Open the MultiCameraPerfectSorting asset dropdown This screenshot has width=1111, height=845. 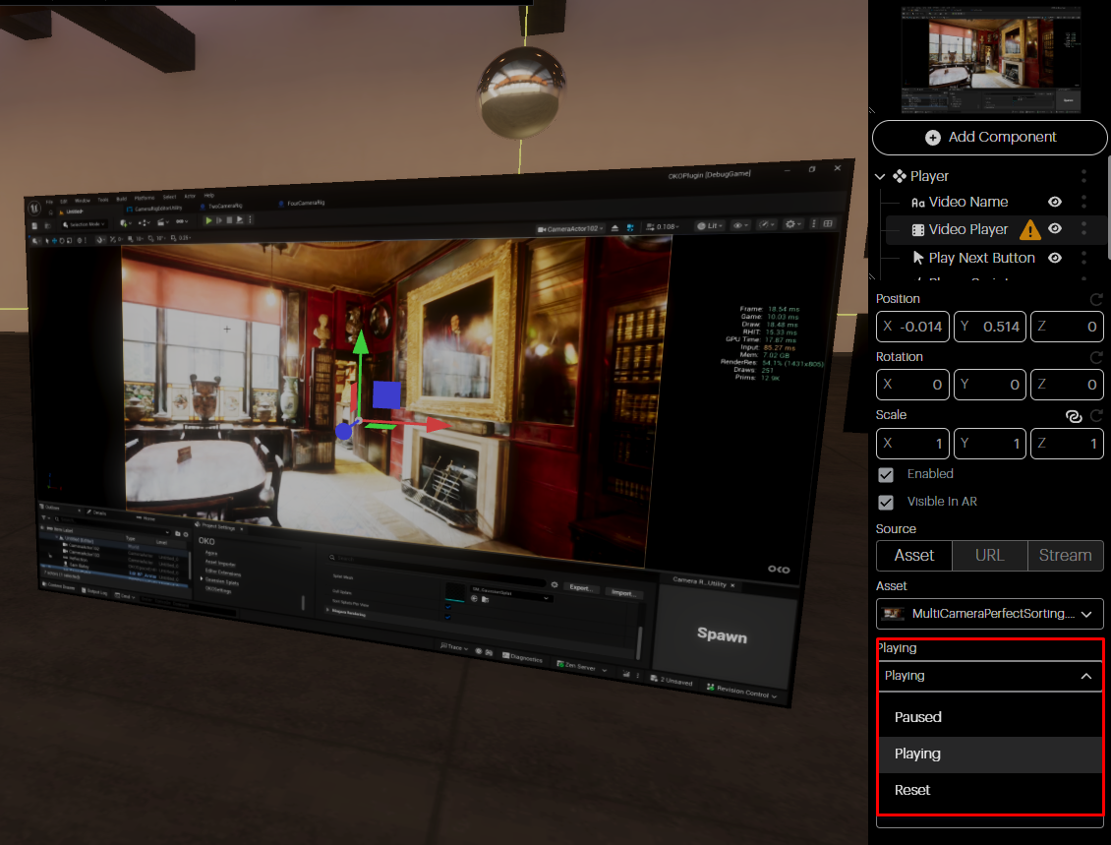pos(990,614)
